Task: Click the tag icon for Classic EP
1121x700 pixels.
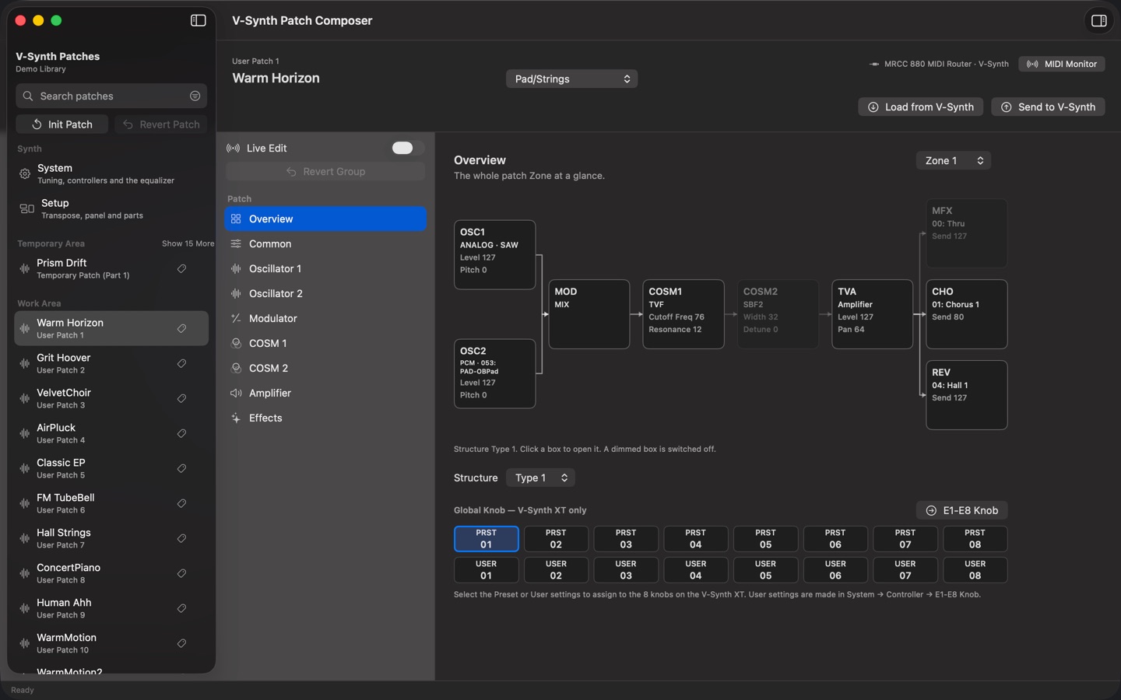Action: [x=181, y=468]
